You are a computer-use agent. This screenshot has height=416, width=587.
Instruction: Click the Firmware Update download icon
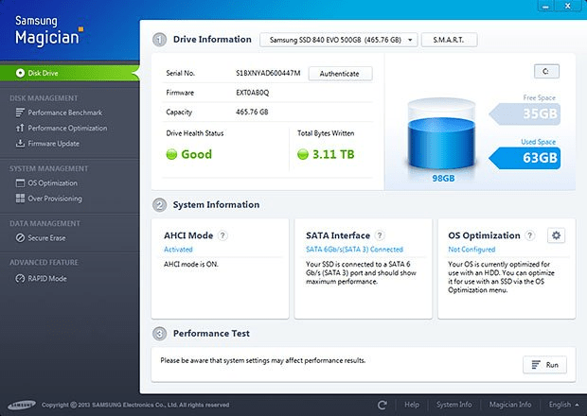point(20,143)
